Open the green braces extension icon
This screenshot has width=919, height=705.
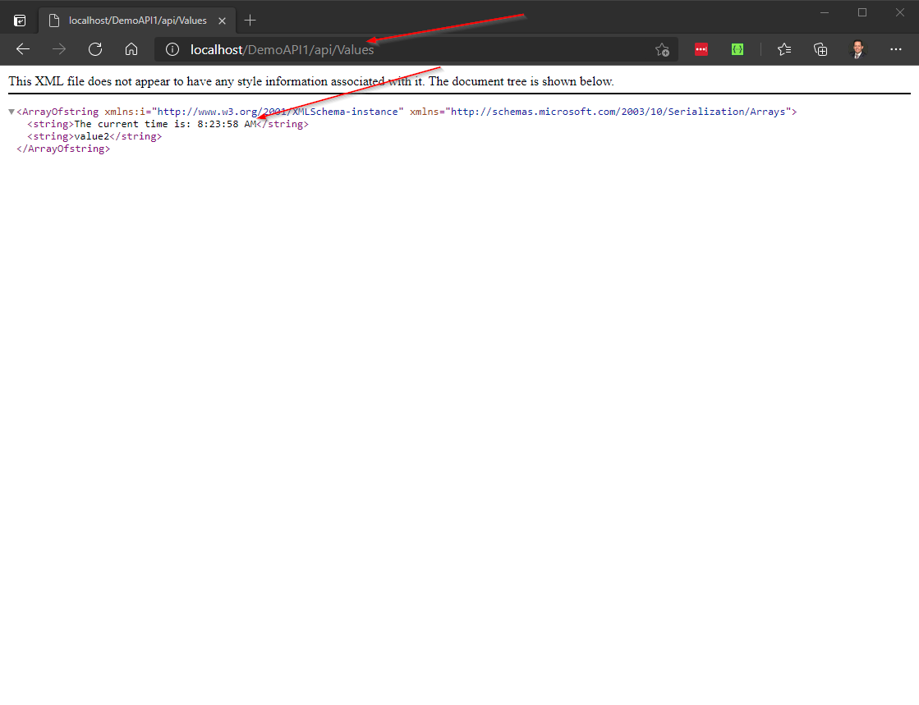pos(737,49)
